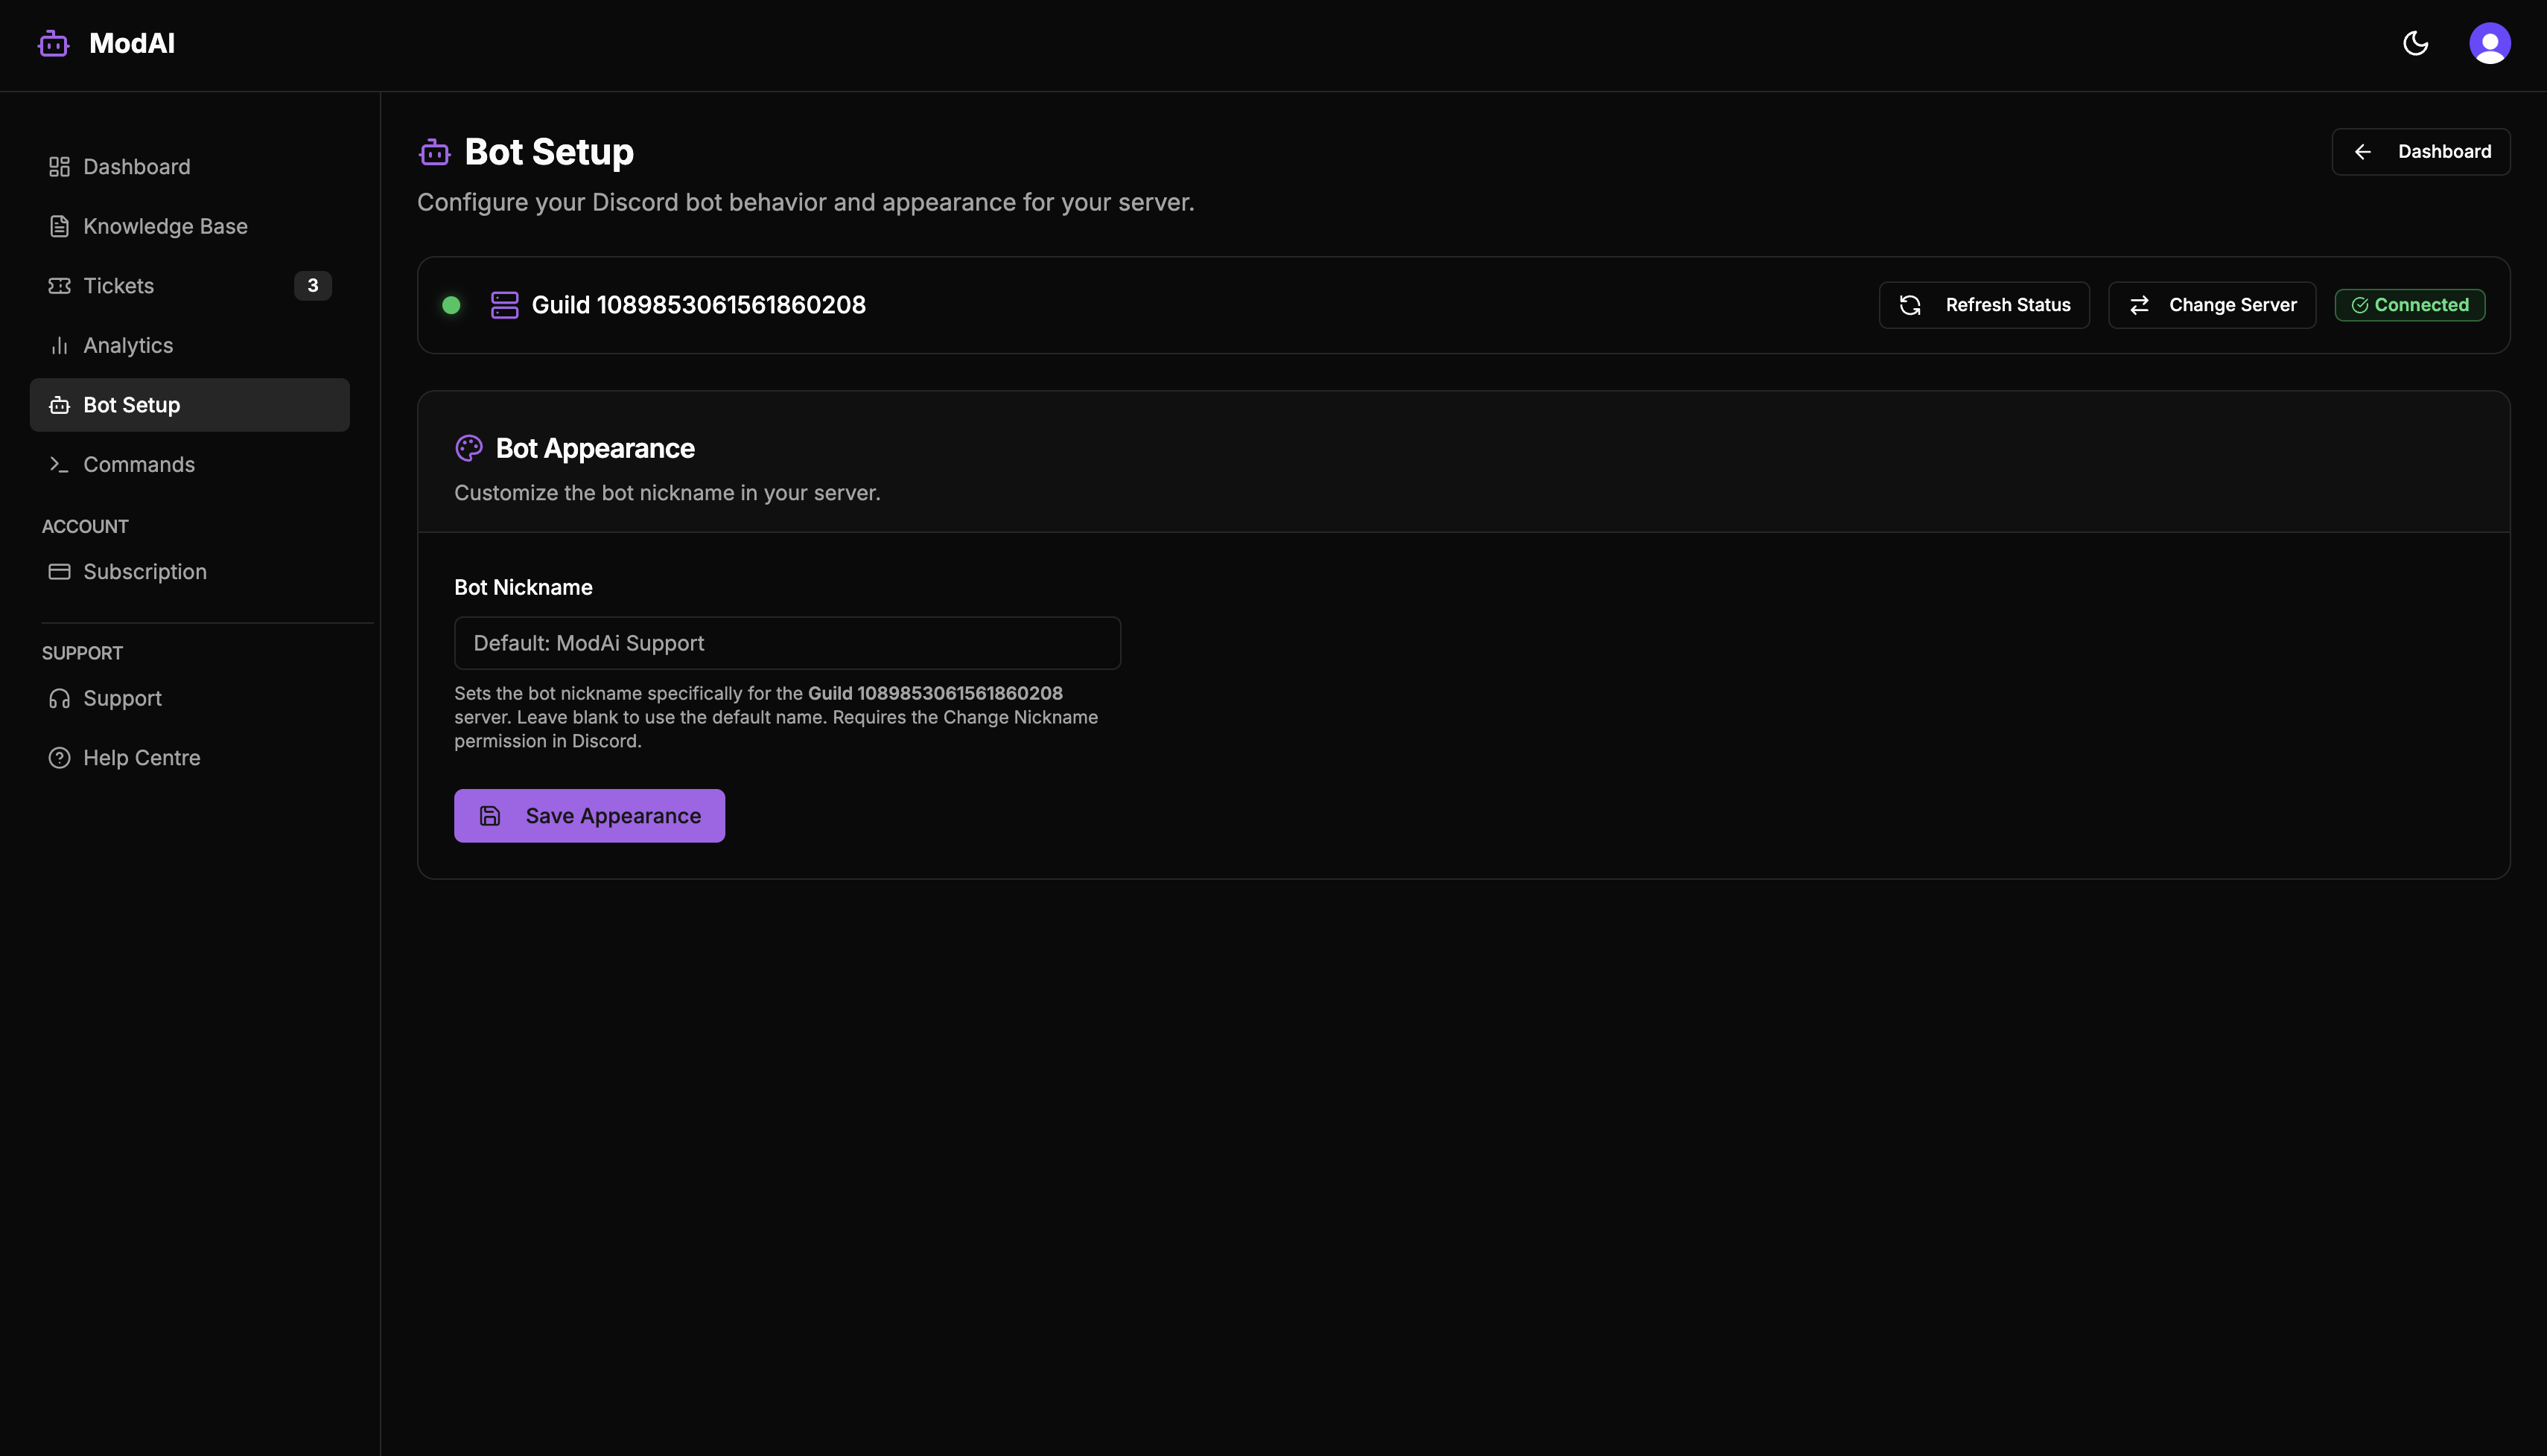Image resolution: width=2547 pixels, height=1456 pixels.
Task: Click the green bot status indicator dot
Action: (x=451, y=305)
